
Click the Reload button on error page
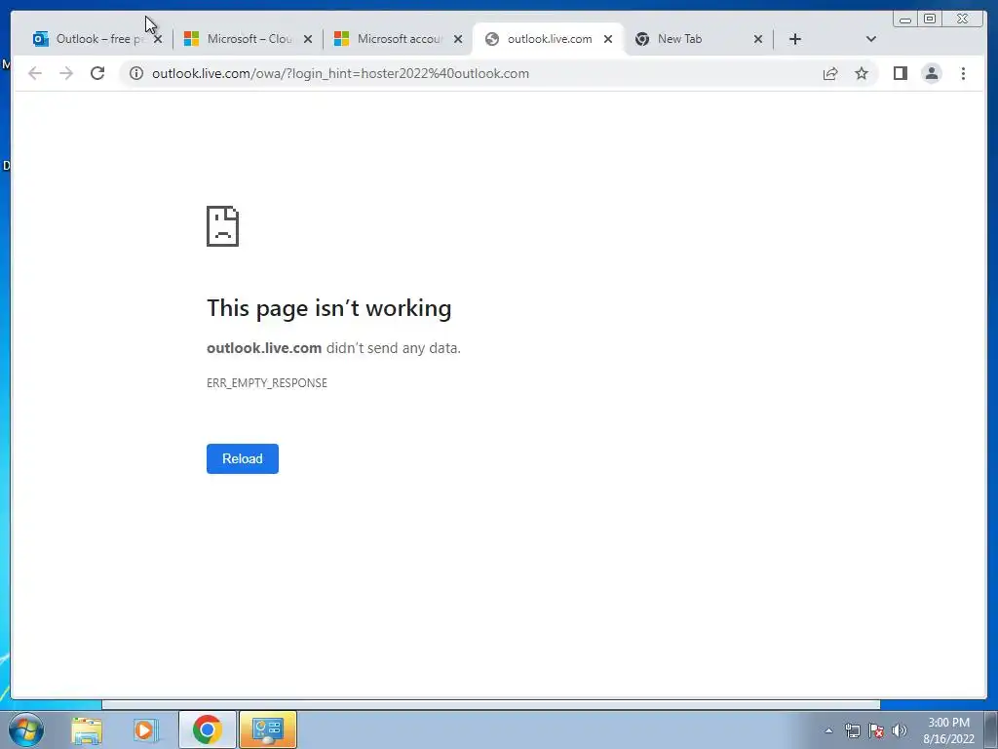click(243, 458)
